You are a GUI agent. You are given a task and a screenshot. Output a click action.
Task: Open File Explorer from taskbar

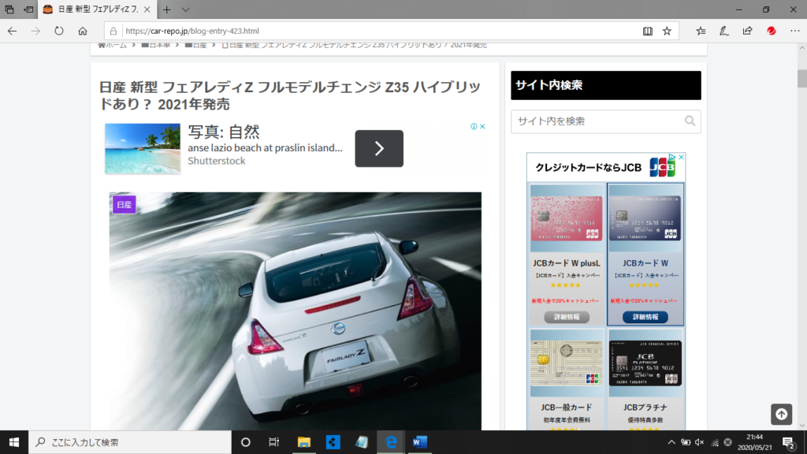[x=304, y=442]
